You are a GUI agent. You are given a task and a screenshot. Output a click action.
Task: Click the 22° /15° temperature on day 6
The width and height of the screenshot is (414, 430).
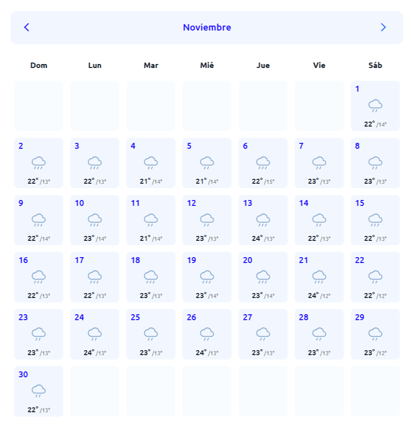[263, 181]
